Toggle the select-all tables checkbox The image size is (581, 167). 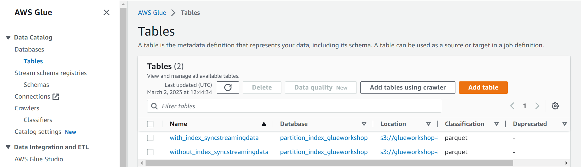(x=150, y=124)
